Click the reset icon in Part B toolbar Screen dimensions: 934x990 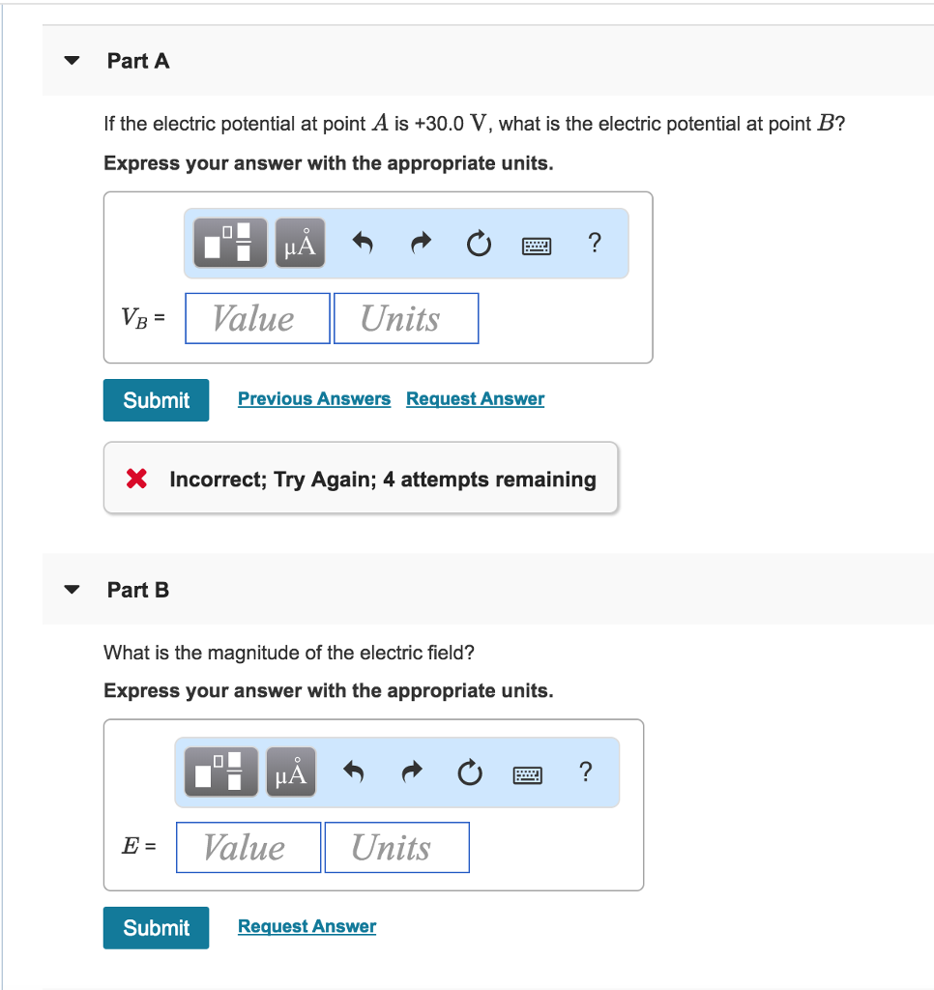pos(470,772)
